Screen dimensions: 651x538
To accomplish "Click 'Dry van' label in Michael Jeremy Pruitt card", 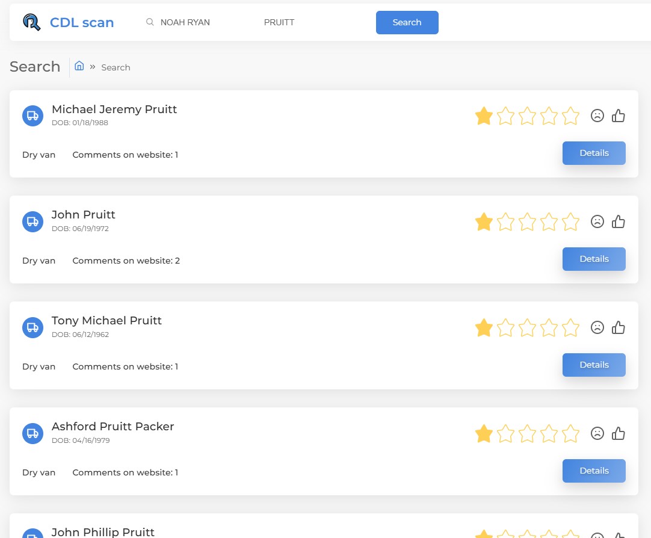I will click(39, 155).
